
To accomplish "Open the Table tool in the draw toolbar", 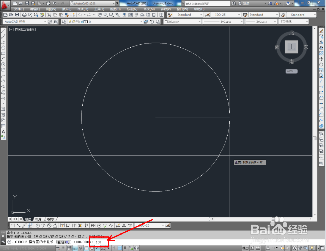I will point(3,126).
